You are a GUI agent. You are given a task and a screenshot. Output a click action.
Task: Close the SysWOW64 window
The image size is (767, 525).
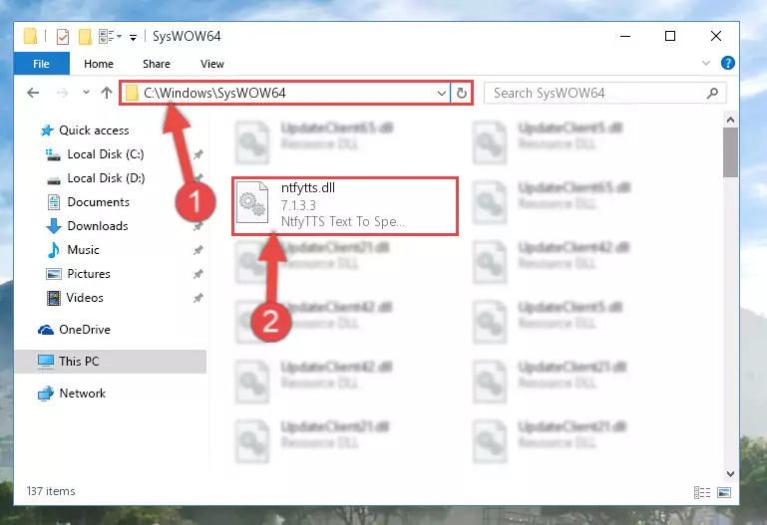[716, 36]
